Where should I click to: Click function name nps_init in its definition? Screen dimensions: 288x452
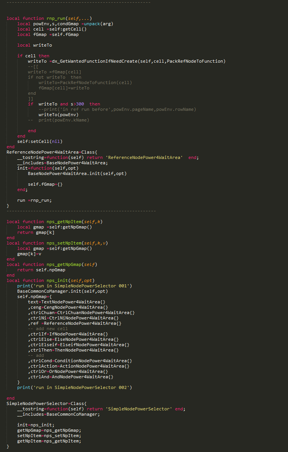(57, 280)
